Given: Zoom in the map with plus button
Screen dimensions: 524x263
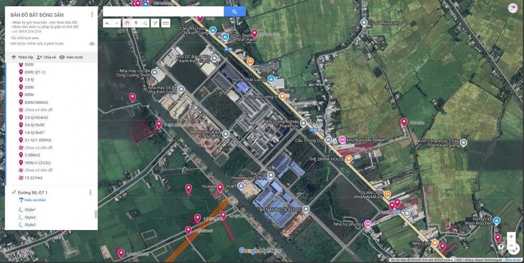Looking at the screenshot, I should pos(511,236).
